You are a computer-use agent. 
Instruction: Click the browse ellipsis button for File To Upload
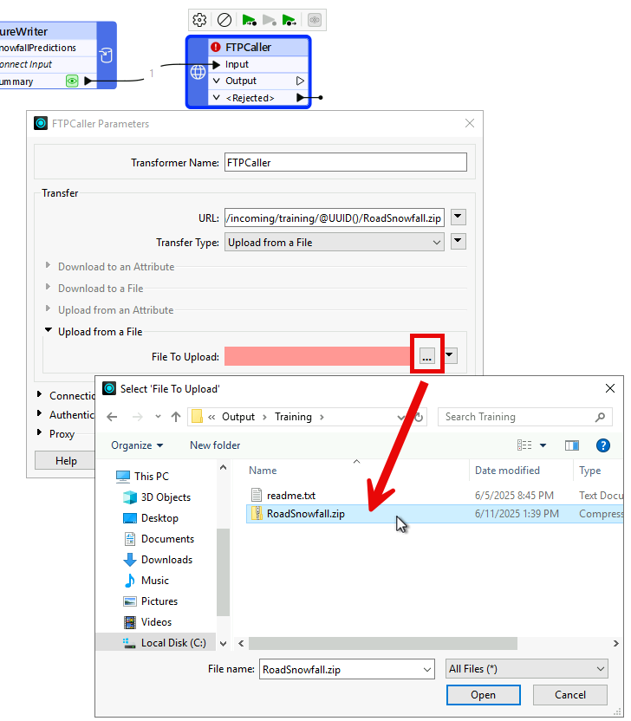click(x=426, y=356)
